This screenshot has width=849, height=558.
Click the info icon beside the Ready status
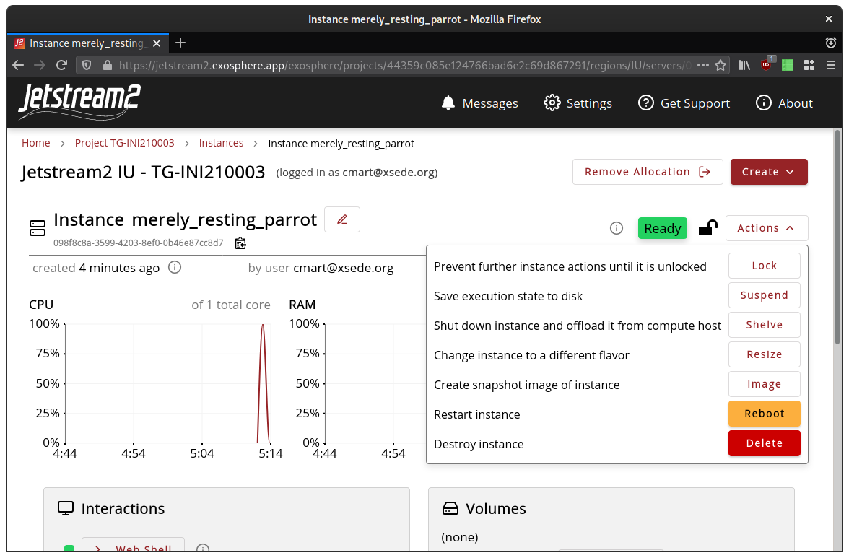617,228
